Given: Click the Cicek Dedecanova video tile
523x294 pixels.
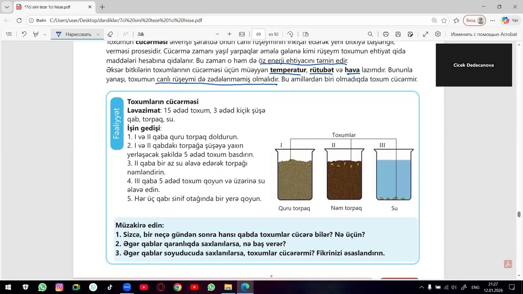Looking at the screenshot, I should click(474, 65).
